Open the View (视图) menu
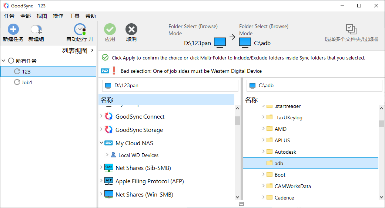The height and width of the screenshot is (208, 385). click(x=42, y=16)
